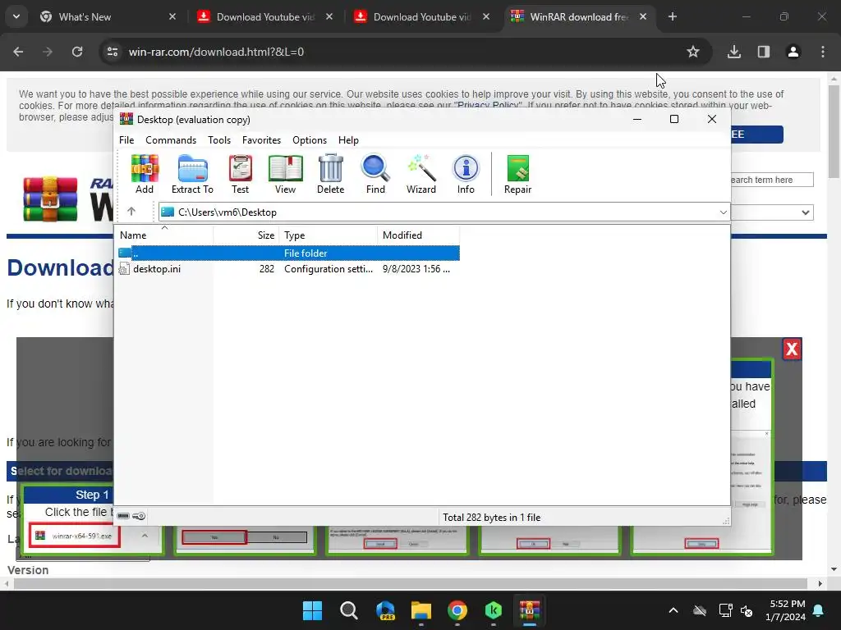Open File Explorer from taskbar

coord(421,610)
